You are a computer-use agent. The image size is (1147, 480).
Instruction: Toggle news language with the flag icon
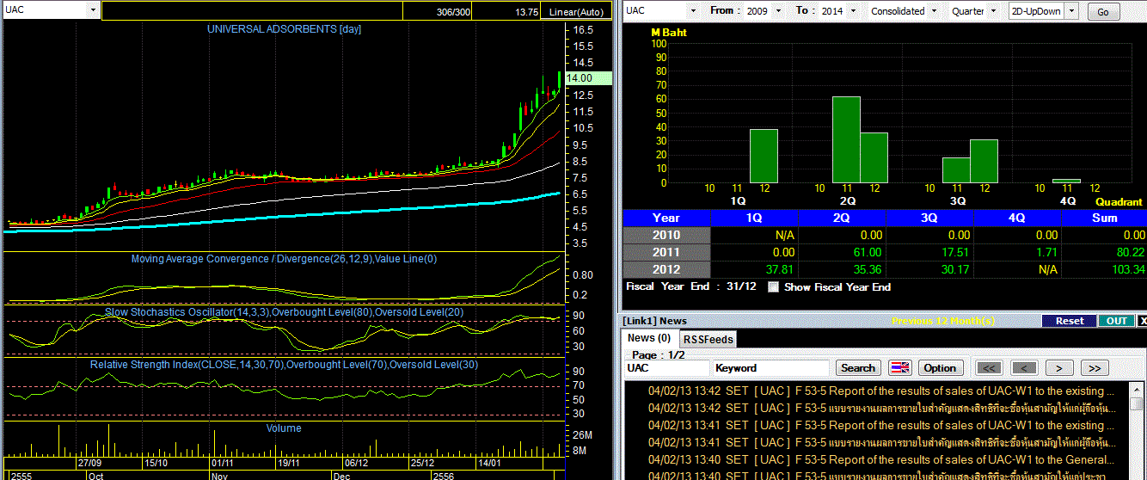point(899,368)
